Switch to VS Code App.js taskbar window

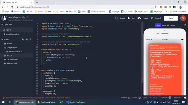click(x=76, y=102)
